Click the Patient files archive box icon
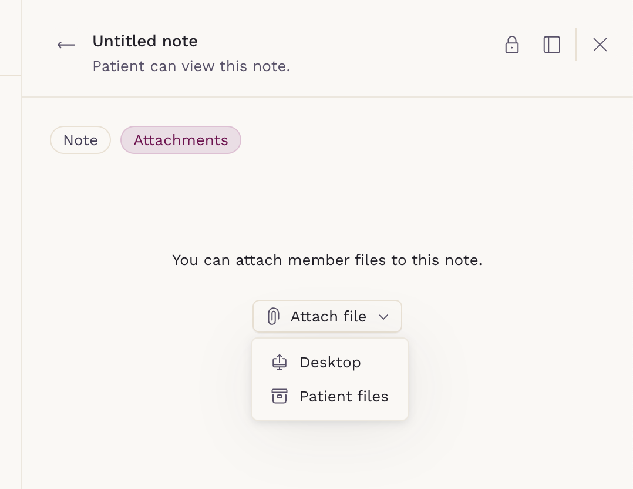Viewport: 633px width, 489px height. (x=280, y=397)
